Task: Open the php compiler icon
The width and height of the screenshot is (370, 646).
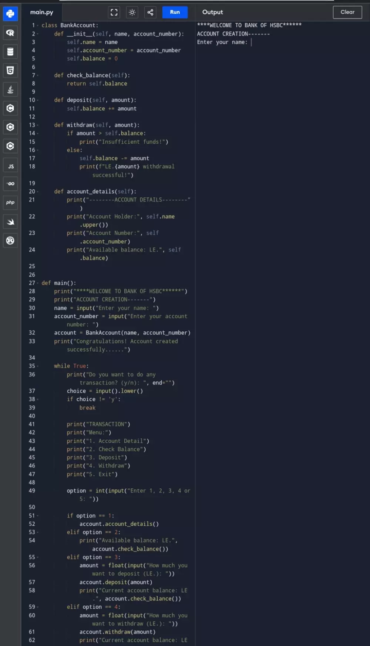Action: 10,202
